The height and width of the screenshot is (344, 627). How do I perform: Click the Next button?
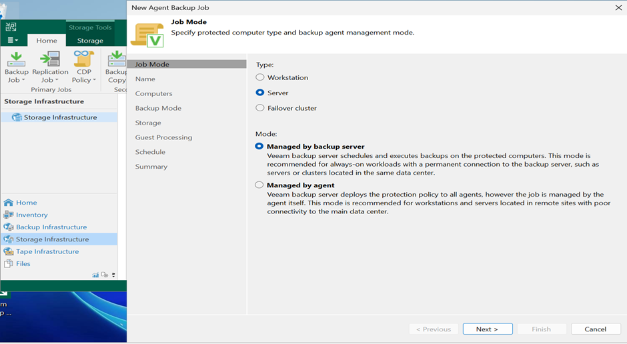pos(488,329)
